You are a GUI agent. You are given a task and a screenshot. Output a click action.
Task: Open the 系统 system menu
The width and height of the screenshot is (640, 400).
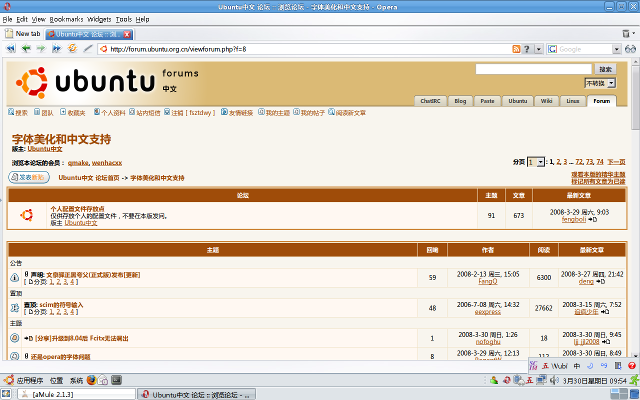(76, 380)
